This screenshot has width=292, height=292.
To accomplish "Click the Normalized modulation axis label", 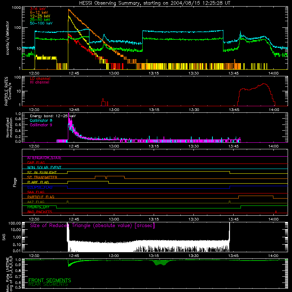I will (x=9, y=127).
